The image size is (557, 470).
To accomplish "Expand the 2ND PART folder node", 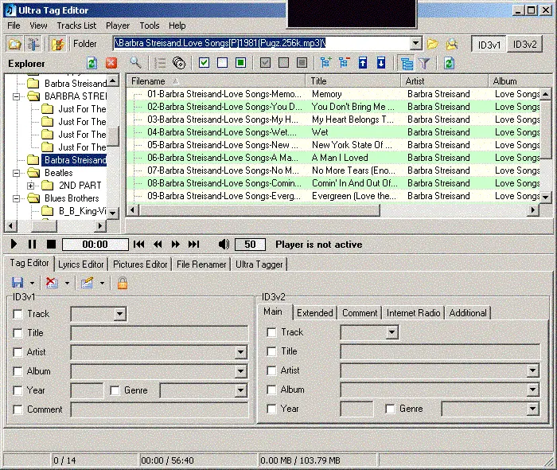I will [x=30, y=186].
